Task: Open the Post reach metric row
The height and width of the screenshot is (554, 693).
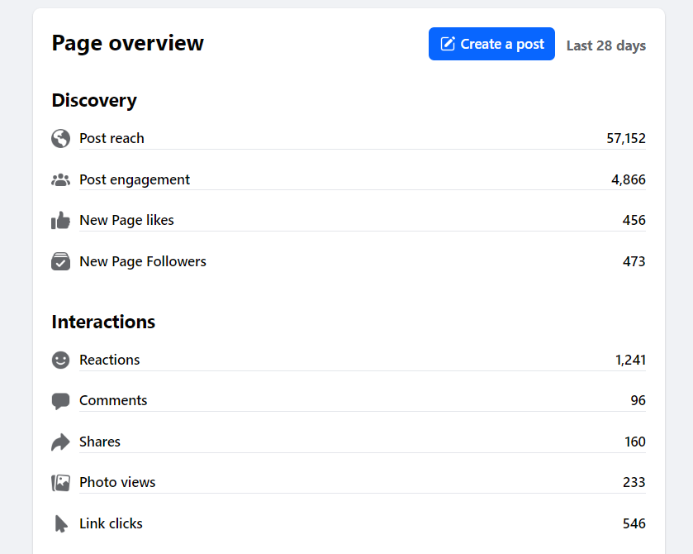Action: (x=112, y=138)
